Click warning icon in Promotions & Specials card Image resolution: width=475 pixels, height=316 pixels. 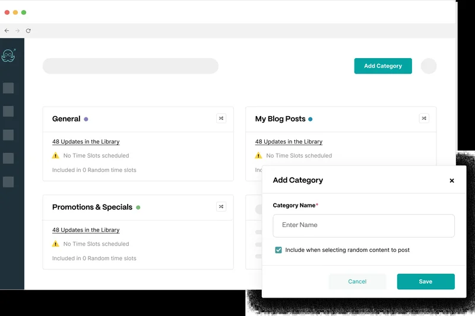coord(55,244)
